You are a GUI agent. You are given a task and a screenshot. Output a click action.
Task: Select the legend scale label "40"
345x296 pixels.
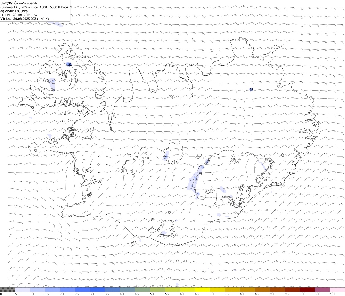tap(122, 294)
